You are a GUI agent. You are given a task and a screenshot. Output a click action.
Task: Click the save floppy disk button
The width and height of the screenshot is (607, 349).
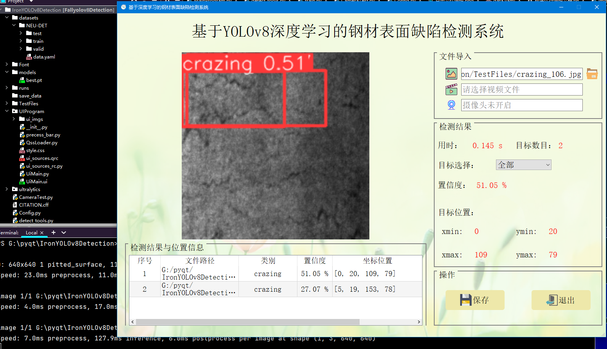point(475,300)
